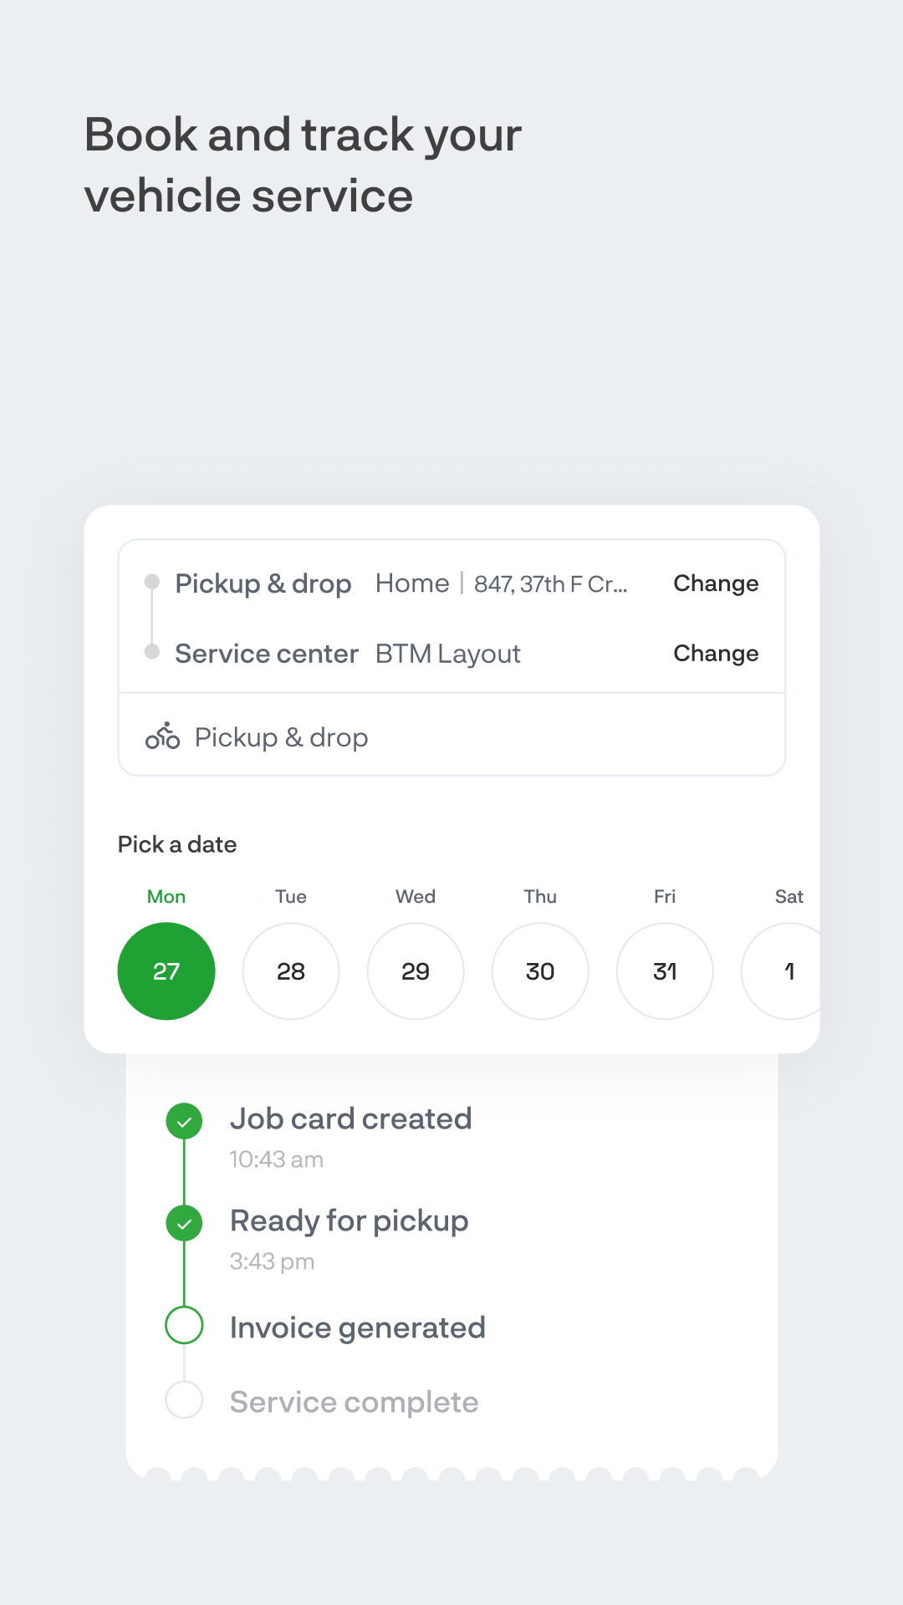The width and height of the screenshot is (903, 1605).
Task: Click the Pickup & drop location dot
Action: click(152, 582)
